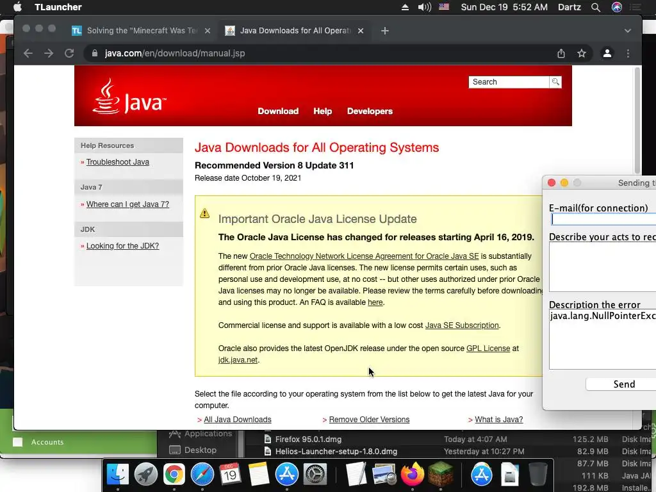The image size is (656, 492).
Task: Click the E-mail field in Sending dialog
Action: coord(603,219)
